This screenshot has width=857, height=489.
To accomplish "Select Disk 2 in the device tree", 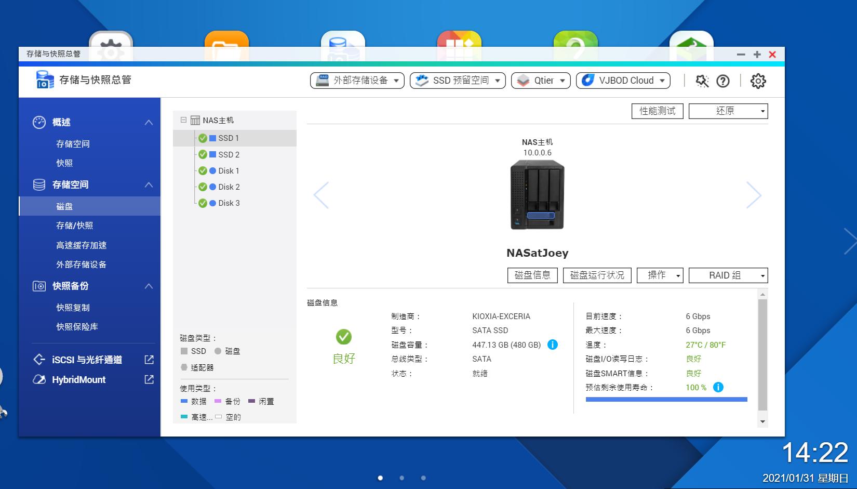I will click(x=229, y=187).
